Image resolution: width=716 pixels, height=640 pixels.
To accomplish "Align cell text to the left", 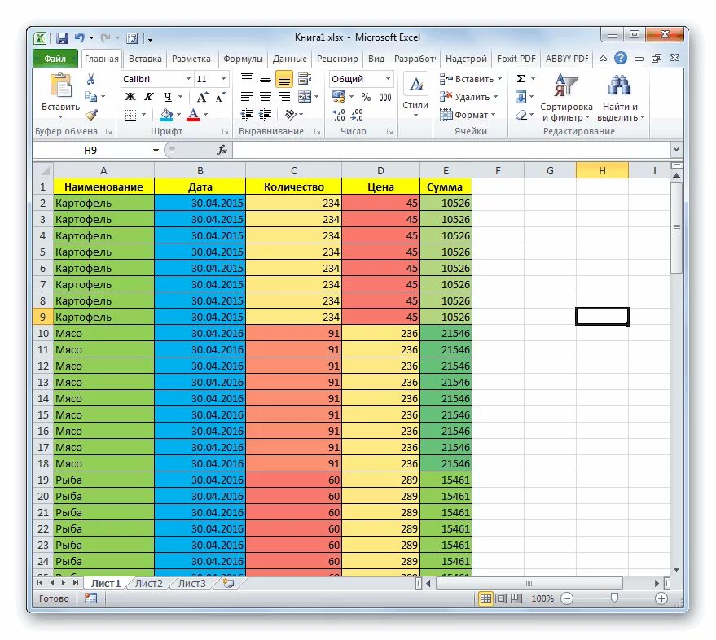I will (x=247, y=97).
